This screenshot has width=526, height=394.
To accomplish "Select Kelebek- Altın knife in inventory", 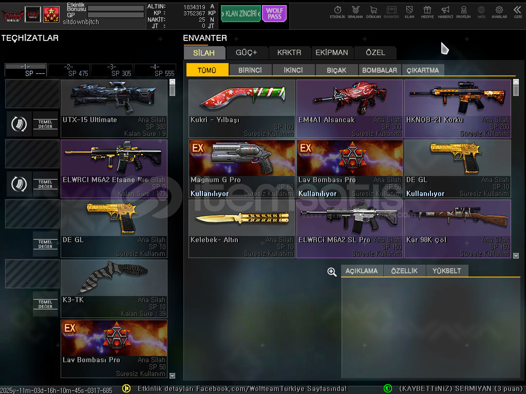I will [242, 229].
